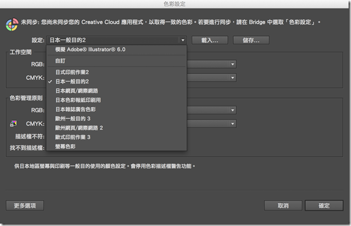Select 日本色彩報紙印刷用 preset

point(117,100)
